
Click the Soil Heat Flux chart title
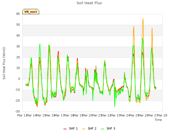coord(89,3)
